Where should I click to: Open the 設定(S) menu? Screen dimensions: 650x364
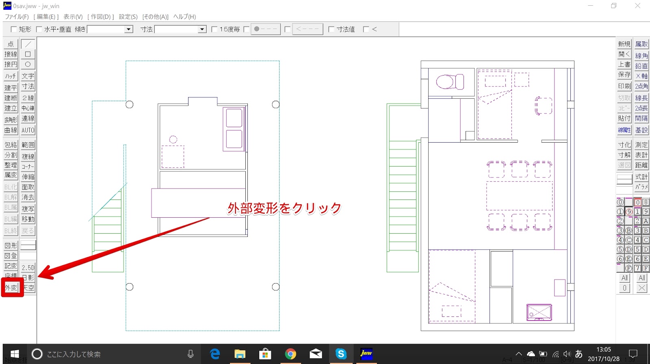click(x=128, y=17)
